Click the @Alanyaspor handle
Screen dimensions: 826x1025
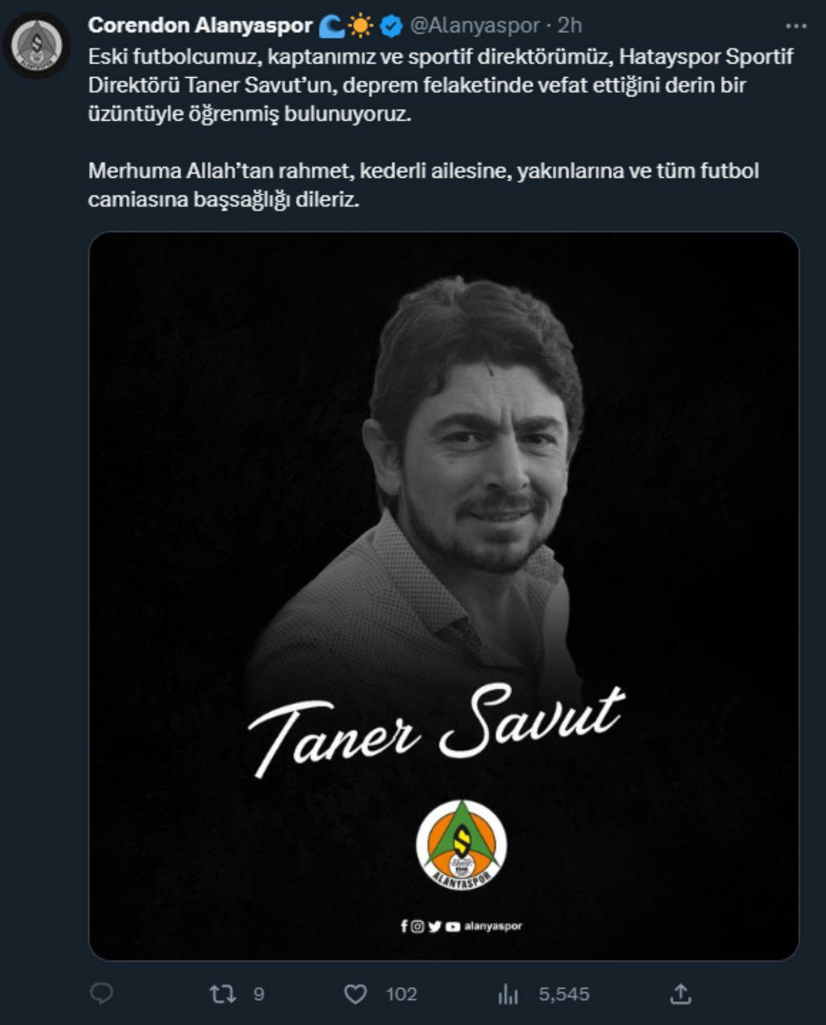tap(475, 25)
